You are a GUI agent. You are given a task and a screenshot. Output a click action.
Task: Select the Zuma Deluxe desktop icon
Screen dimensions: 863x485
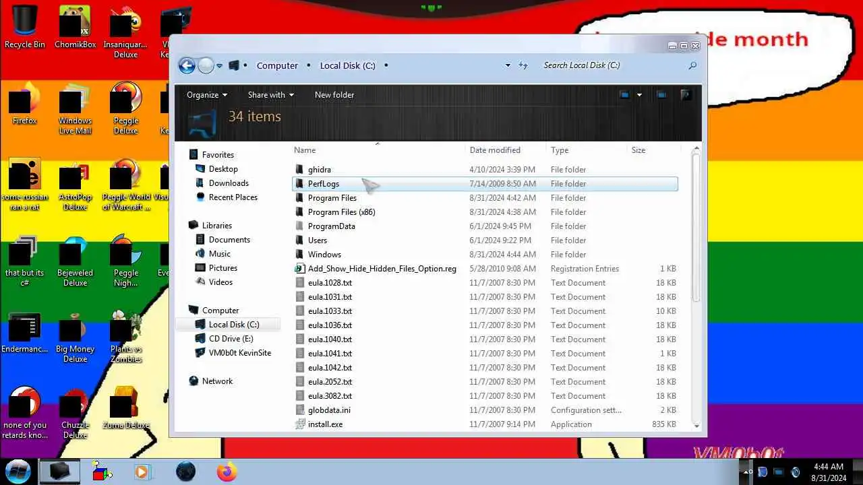point(126,409)
